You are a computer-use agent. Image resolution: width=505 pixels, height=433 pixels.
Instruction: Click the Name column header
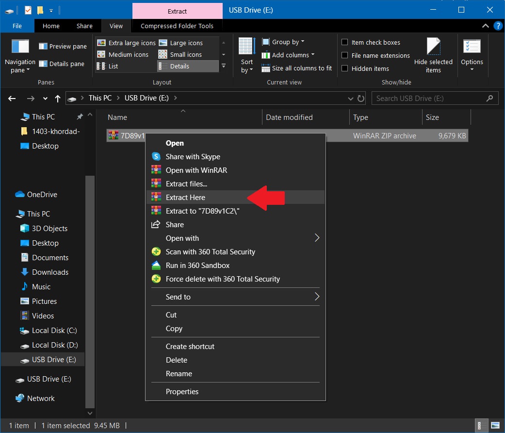coord(182,117)
